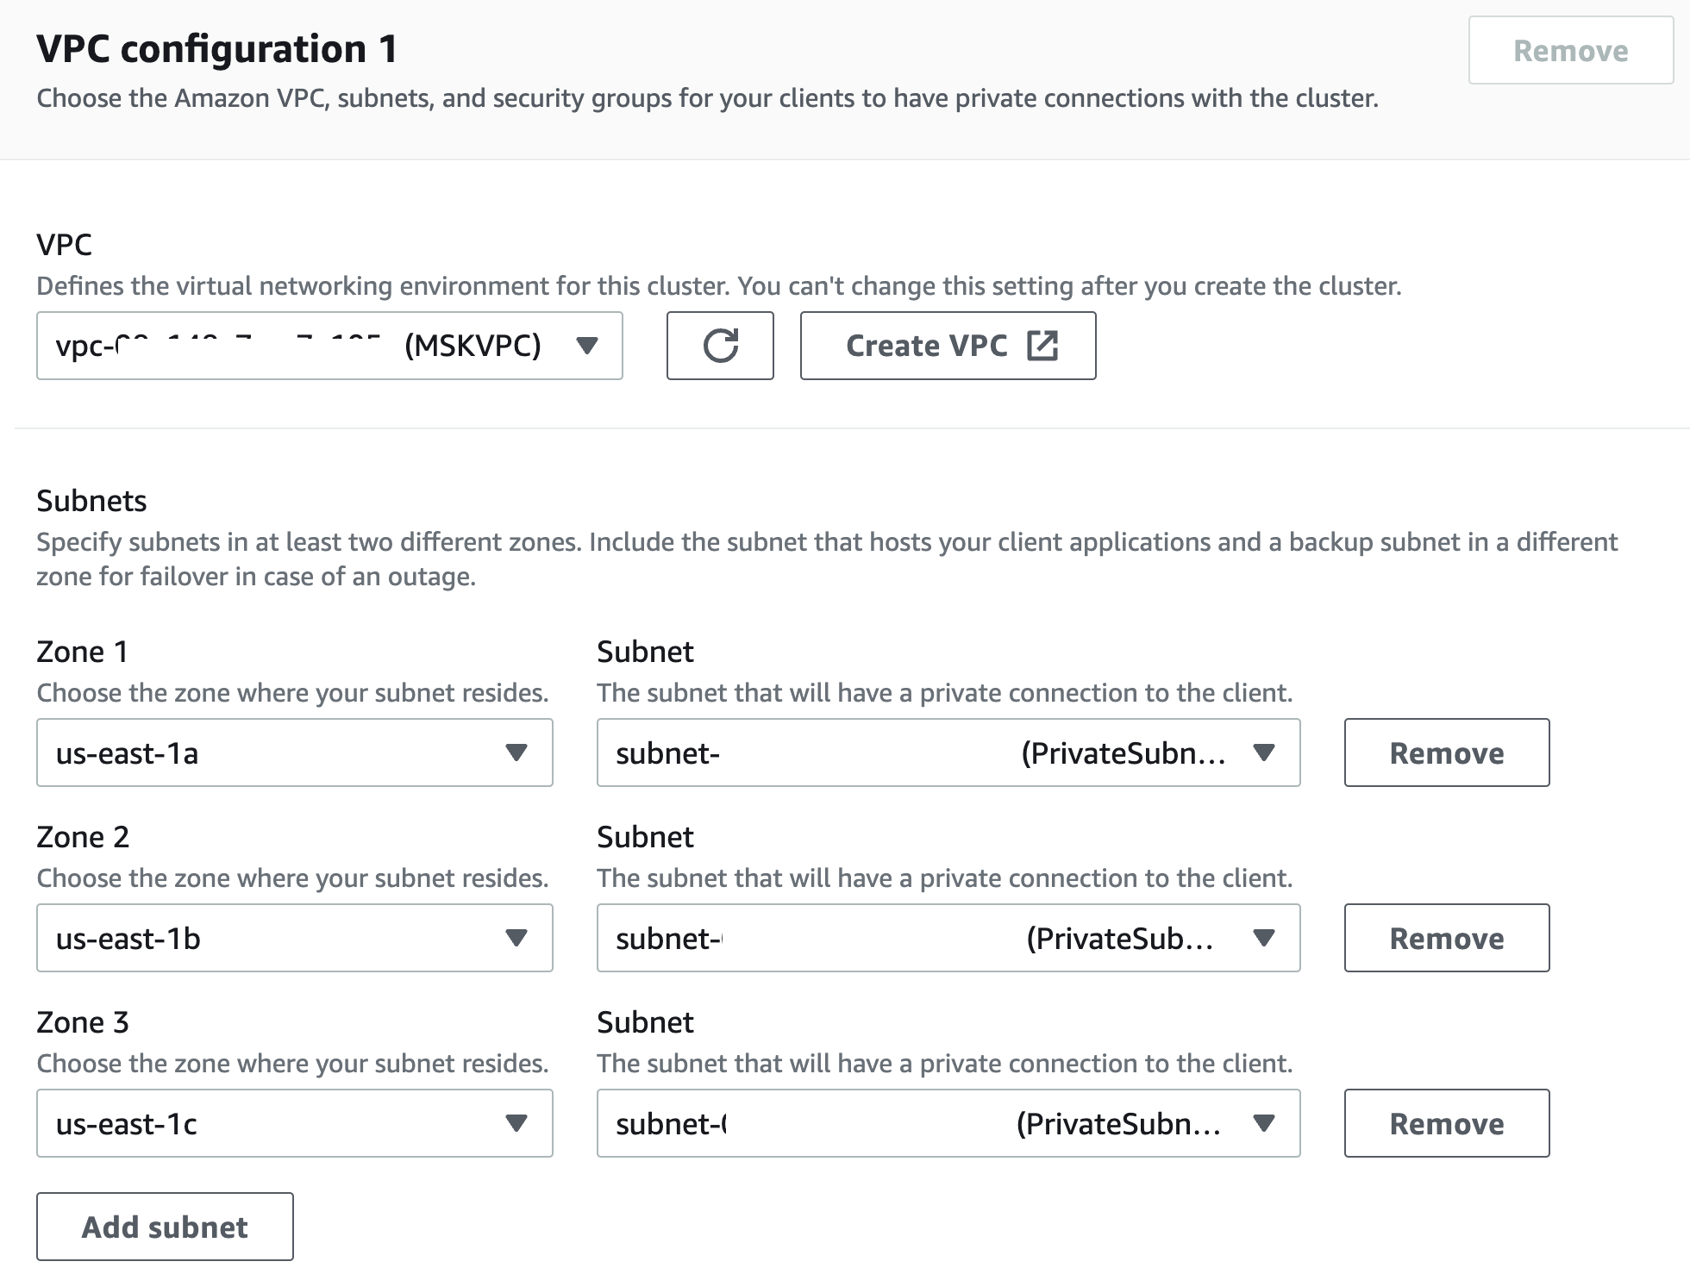Click Create VPC
1690x1274 pixels.
(948, 345)
